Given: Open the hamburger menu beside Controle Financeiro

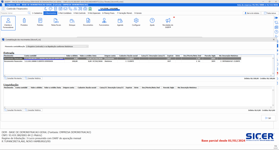Looking at the screenshot, I should coord(3,9).
